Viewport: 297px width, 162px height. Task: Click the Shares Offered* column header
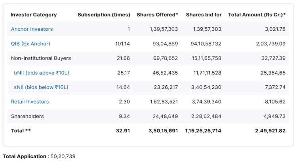[x=157, y=15]
